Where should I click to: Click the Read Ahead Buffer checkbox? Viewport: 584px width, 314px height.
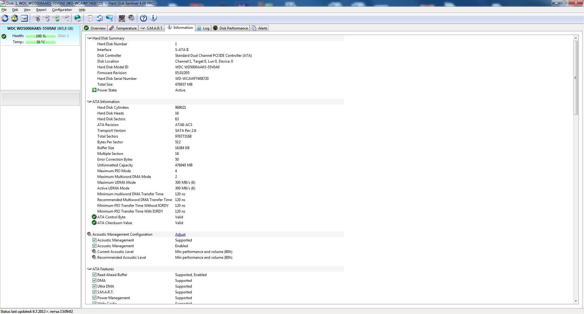tap(94, 275)
